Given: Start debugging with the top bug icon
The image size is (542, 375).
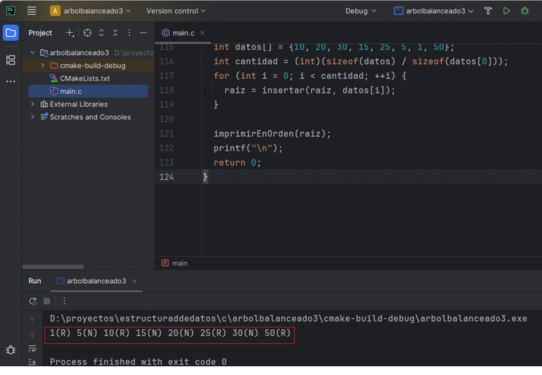Looking at the screenshot, I should (x=525, y=11).
